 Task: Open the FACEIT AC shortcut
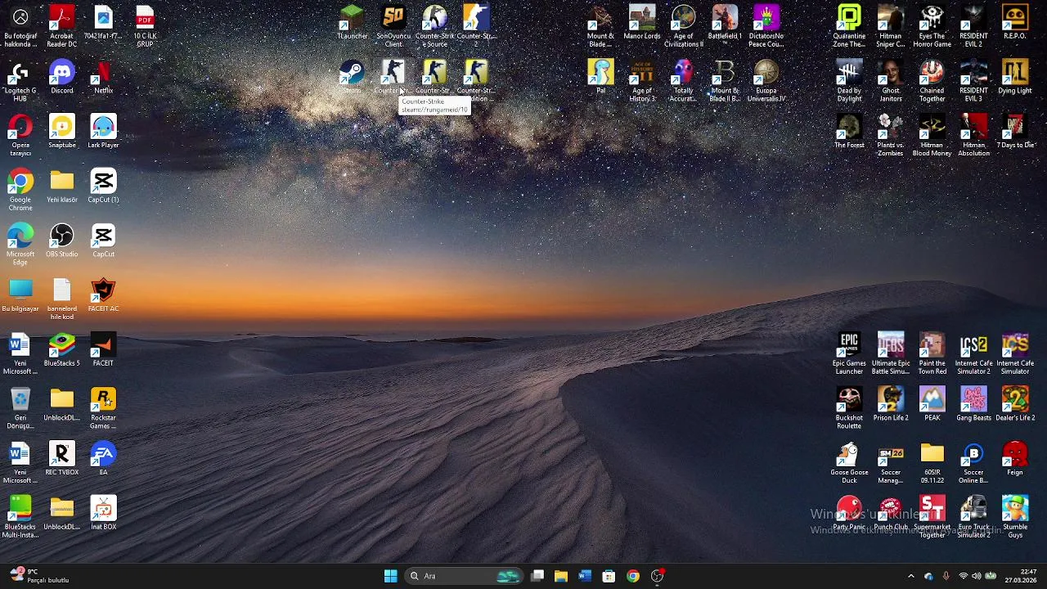tap(103, 295)
